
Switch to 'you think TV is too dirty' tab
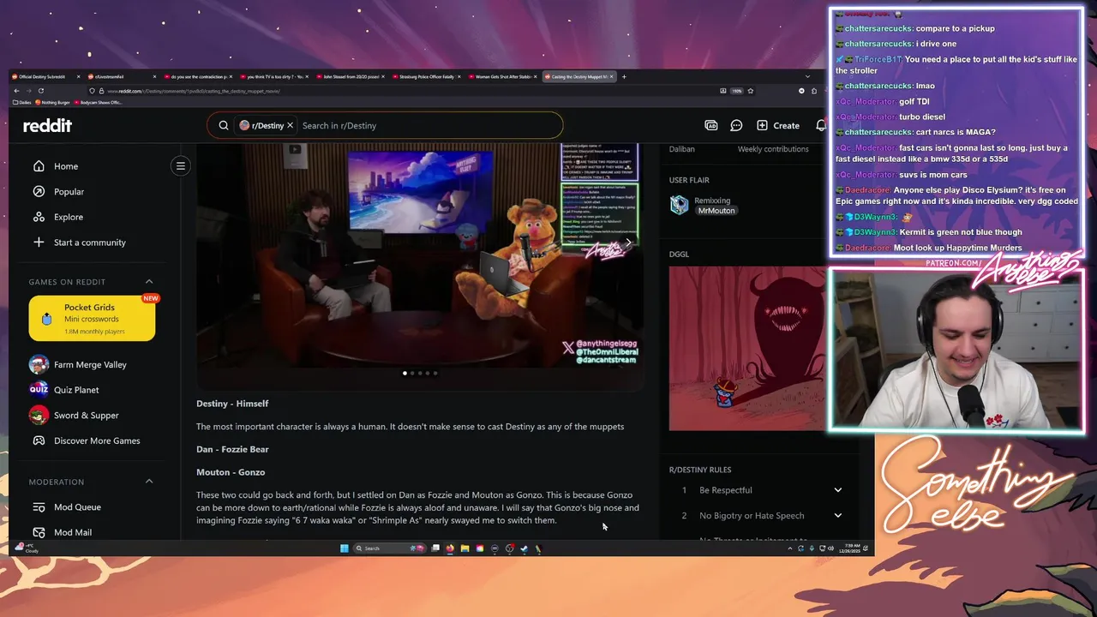tap(274, 77)
